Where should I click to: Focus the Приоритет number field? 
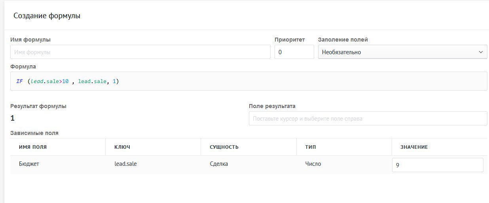tap(294, 52)
